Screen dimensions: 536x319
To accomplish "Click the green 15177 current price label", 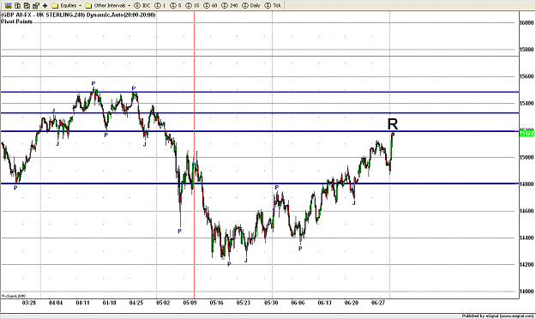I will point(527,133).
